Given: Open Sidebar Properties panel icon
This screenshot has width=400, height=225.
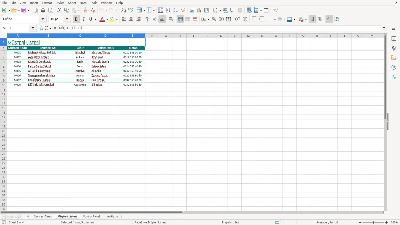Looking at the screenshot, I should pos(394,39).
